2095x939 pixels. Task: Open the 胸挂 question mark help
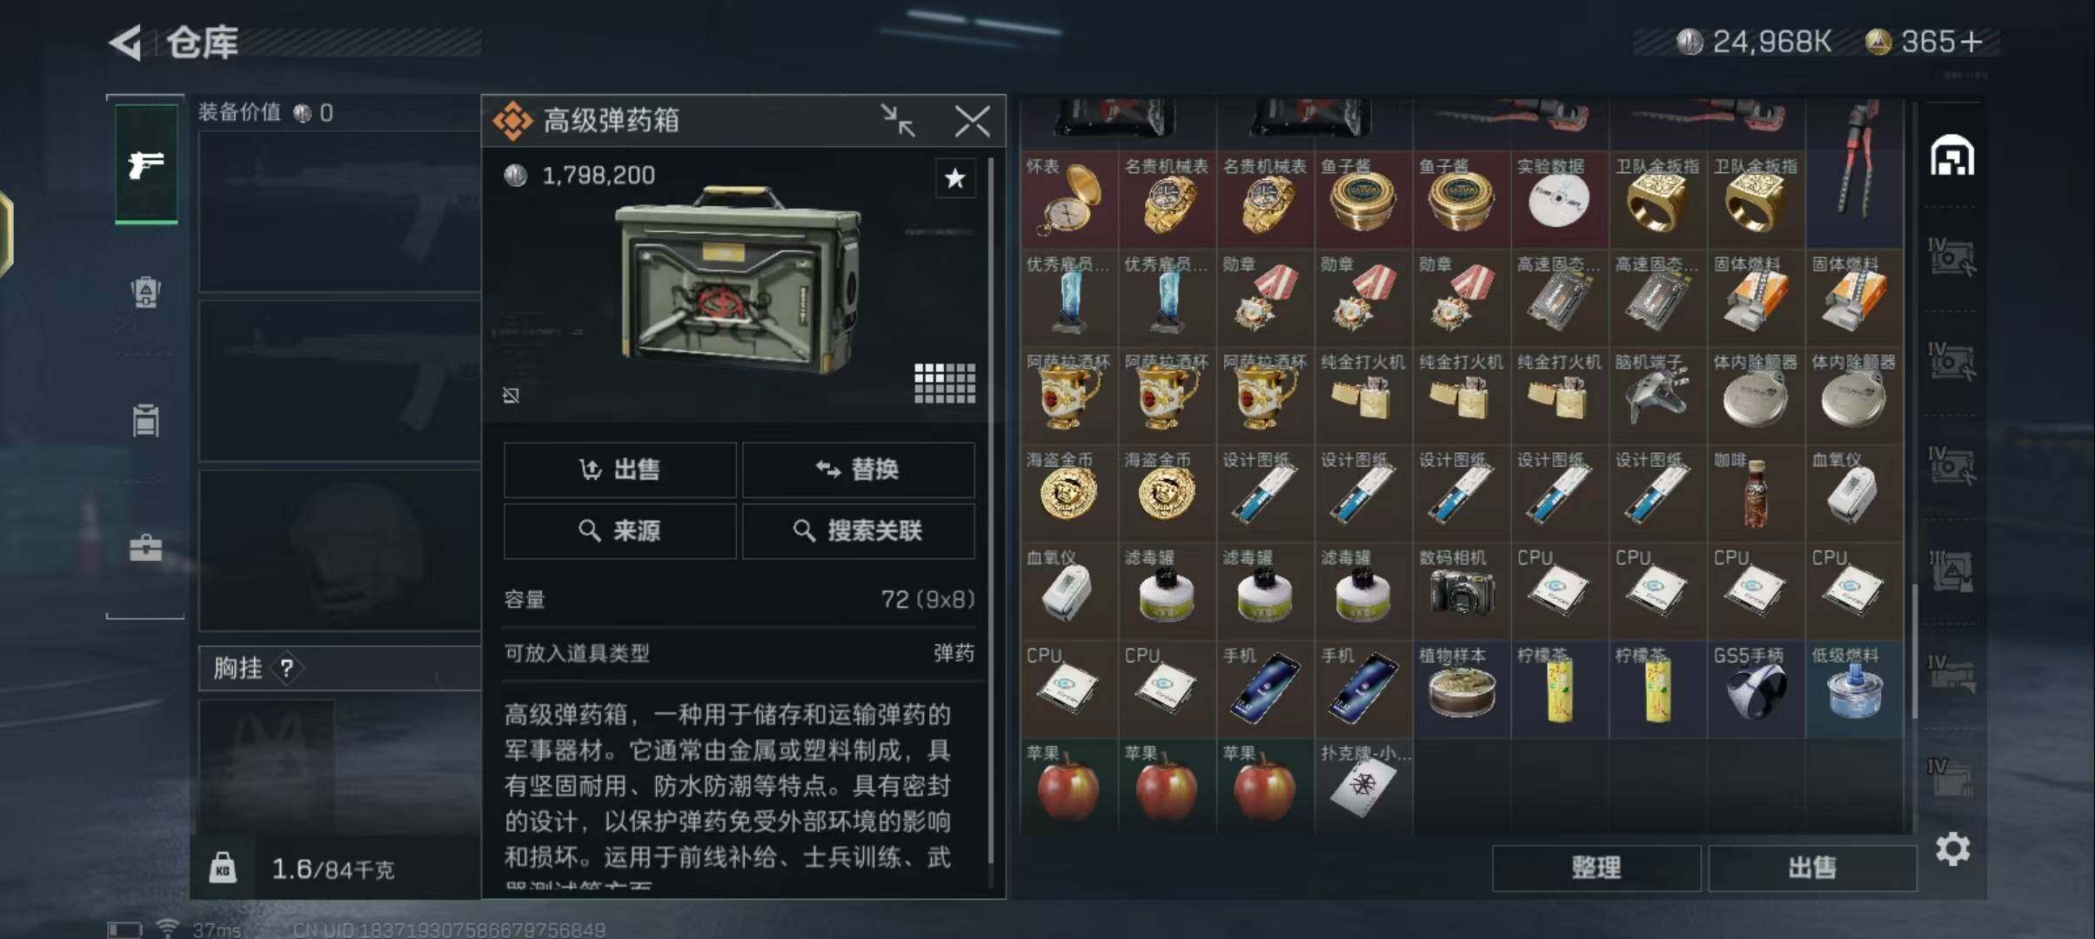tap(286, 668)
